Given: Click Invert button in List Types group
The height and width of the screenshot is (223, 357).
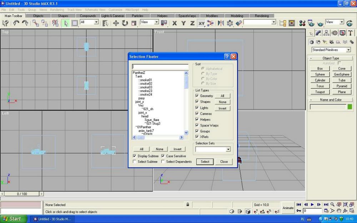Looking at the screenshot, I should pyautogui.click(x=222, y=108).
